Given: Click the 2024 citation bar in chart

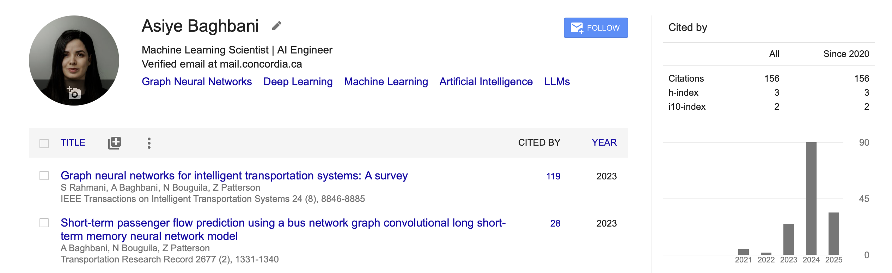Looking at the screenshot, I should pyautogui.click(x=811, y=198).
